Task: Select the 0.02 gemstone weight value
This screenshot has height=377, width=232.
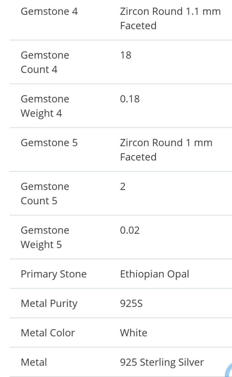Action: coord(130,230)
